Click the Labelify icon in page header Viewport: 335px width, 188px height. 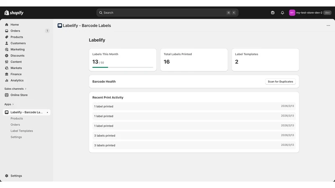click(x=59, y=25)
